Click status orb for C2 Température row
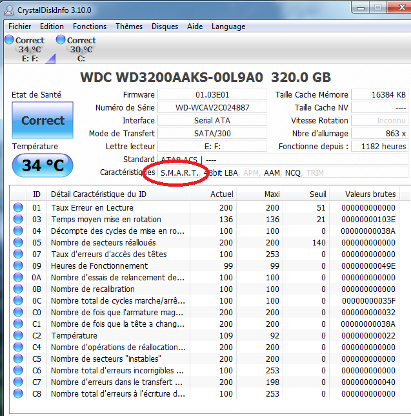411x416 pixels. click(x=18, y=335)
